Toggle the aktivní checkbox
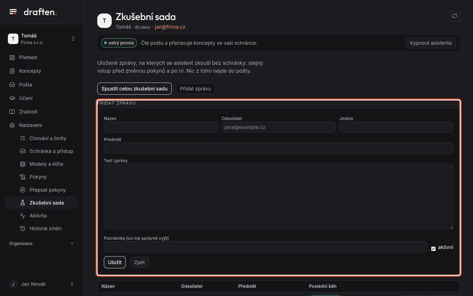The image size is (473, 296). tap(433, 249)
